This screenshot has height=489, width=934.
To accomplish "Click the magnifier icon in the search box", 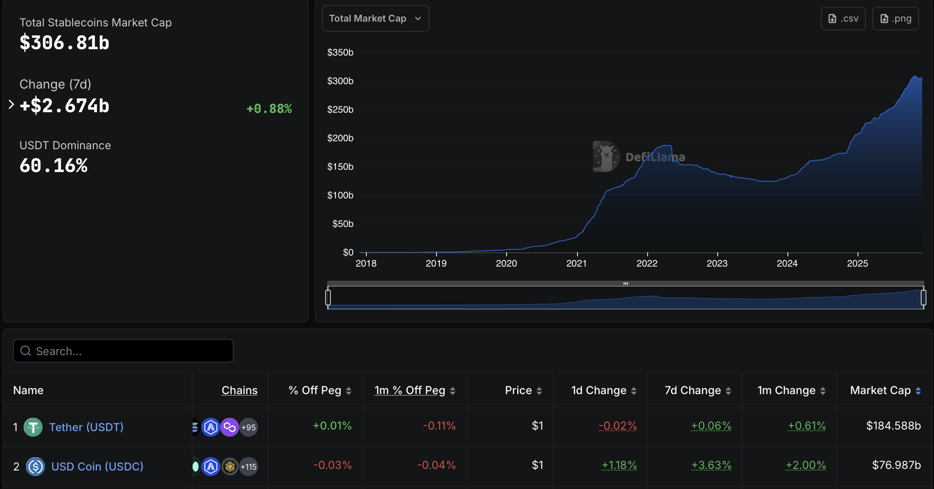I will tap(26, 351).
